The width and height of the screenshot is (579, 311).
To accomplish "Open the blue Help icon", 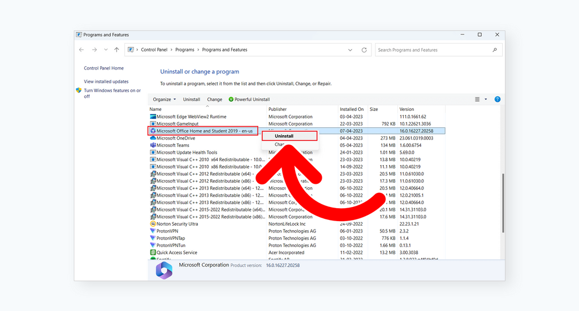I will click(x=498, y=100).
